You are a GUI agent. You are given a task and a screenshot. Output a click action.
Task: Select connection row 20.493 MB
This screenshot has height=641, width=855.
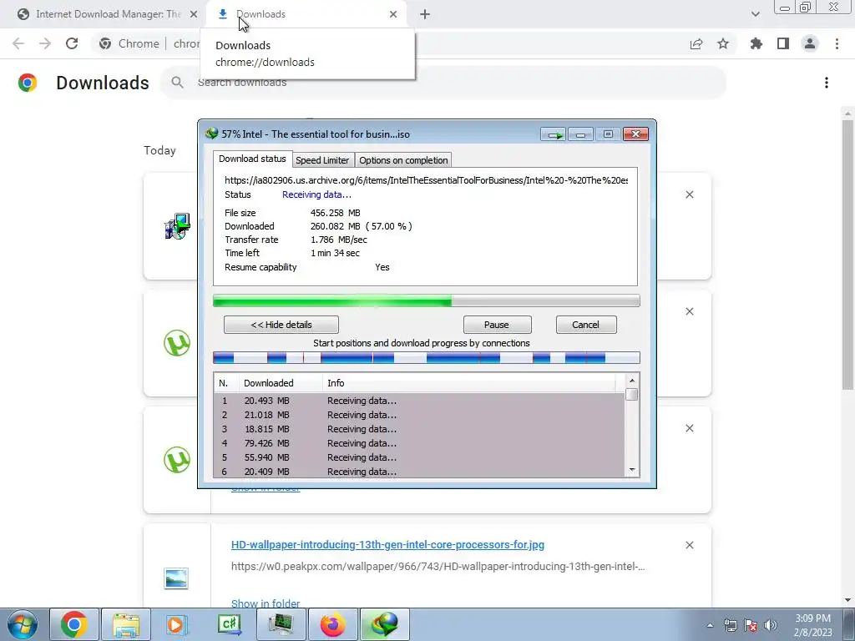(419, 401)
